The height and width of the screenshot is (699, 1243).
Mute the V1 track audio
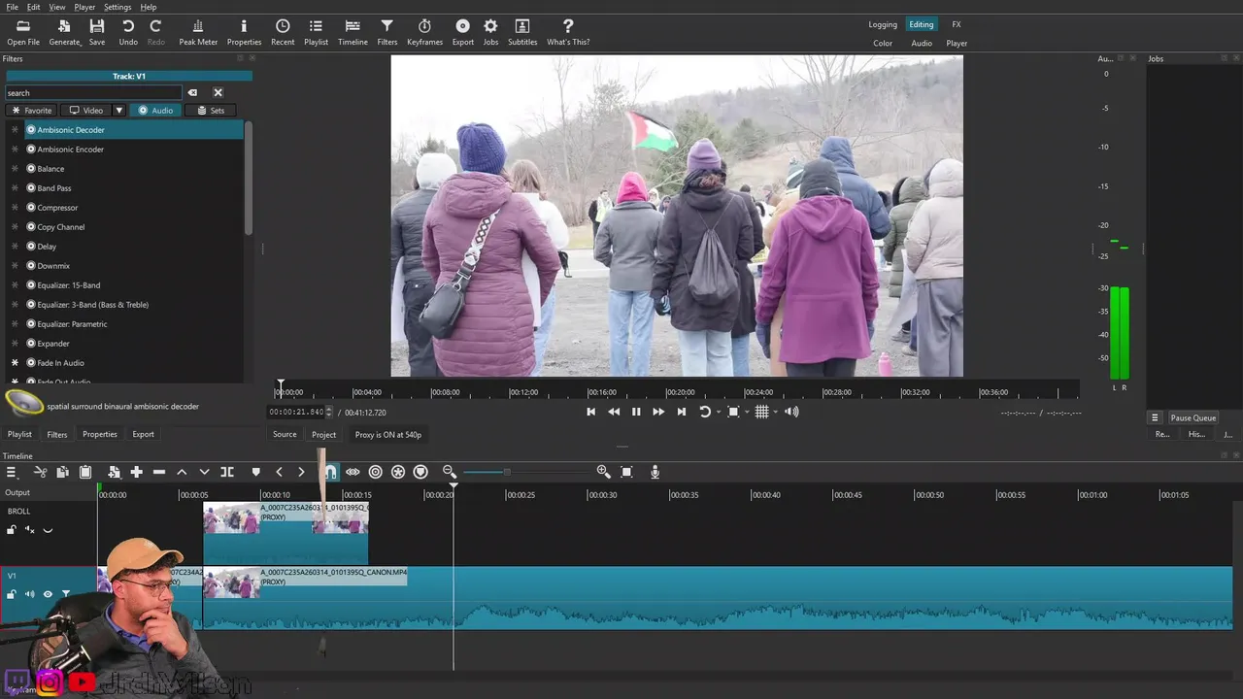(x=29, y=594)
